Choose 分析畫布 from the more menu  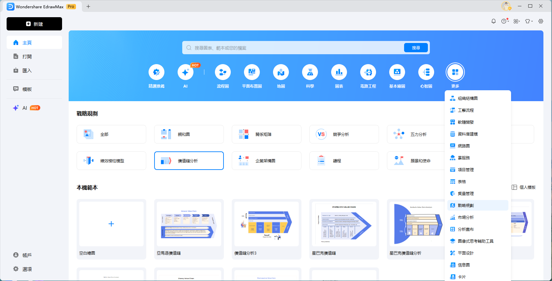(478, 229)
